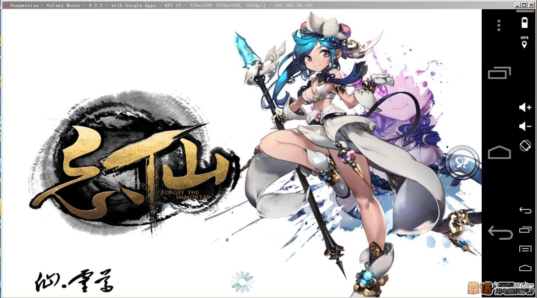537x298 pixels.
Task: Tap the floating round 9 assistant button
Action: tap(462, 162)
